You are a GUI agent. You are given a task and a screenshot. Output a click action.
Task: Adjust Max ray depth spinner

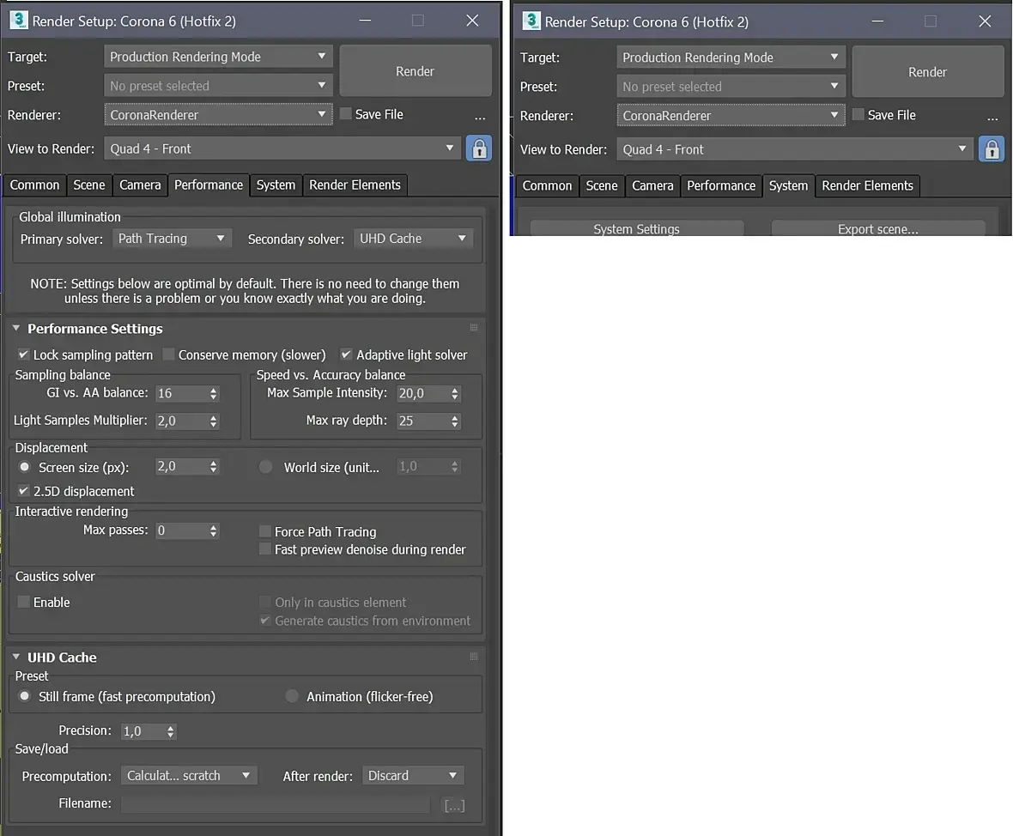point(455,421)
